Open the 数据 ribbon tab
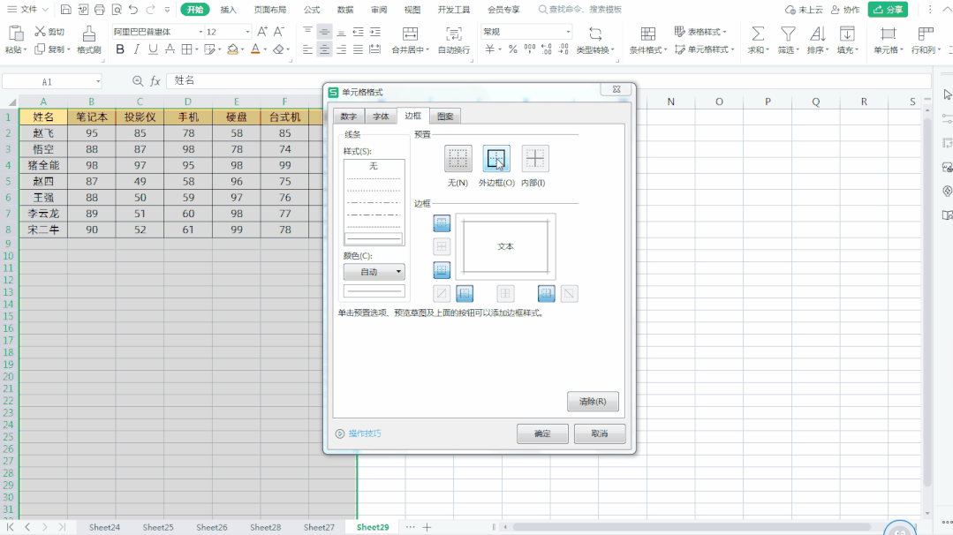Viewport: 953px width, 535px height. [345, 10]
